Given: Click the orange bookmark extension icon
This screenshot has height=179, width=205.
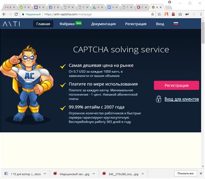Looking at the screenshot, I should click(x=167, y=14).
